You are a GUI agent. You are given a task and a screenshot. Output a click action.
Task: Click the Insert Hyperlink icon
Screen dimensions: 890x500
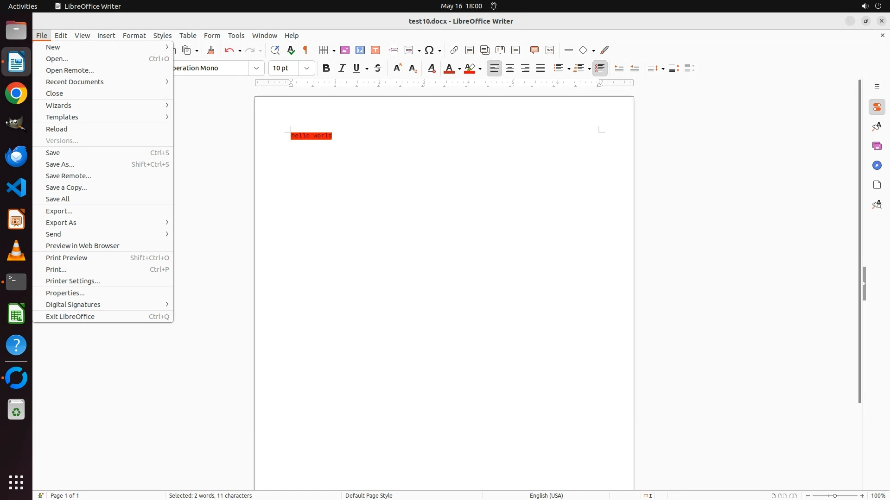(454, 50)
